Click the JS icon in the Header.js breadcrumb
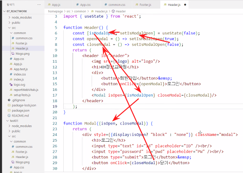This screenshot has height=173, width=243. click(x=93, y=11)
